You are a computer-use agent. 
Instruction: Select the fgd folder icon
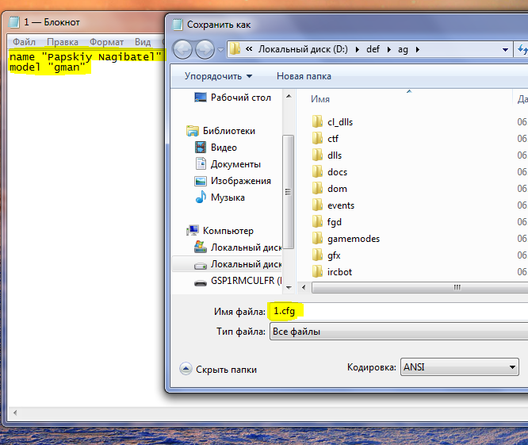coord(317,221)
